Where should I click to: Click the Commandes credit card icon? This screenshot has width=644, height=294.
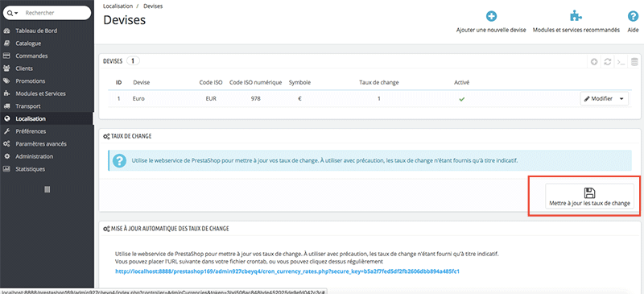coord(6,56)
